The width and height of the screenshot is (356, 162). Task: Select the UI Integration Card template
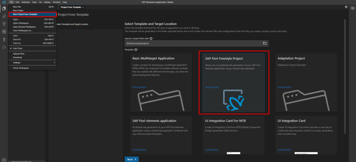click(306, 135)
